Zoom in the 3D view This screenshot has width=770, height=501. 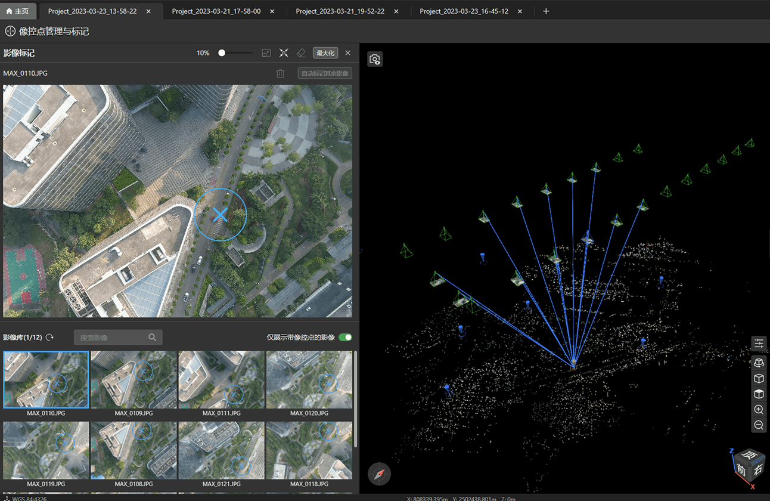pyautogui.click(x=759, y=410)
